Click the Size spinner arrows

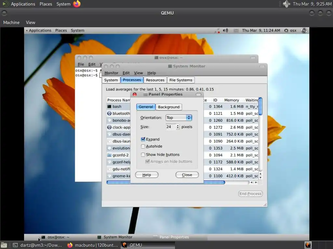(x=178, y=127)
